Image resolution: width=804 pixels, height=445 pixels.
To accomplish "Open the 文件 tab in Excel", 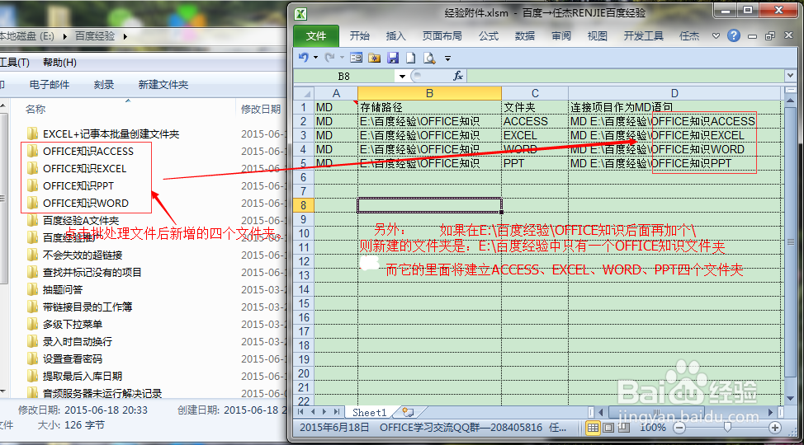I will [316, 35].
